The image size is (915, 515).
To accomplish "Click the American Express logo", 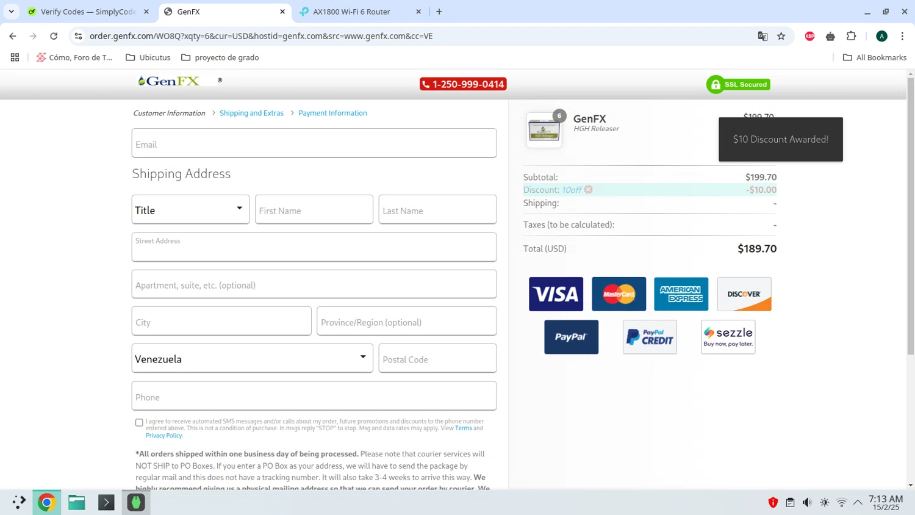I will [x=681, y=294].
